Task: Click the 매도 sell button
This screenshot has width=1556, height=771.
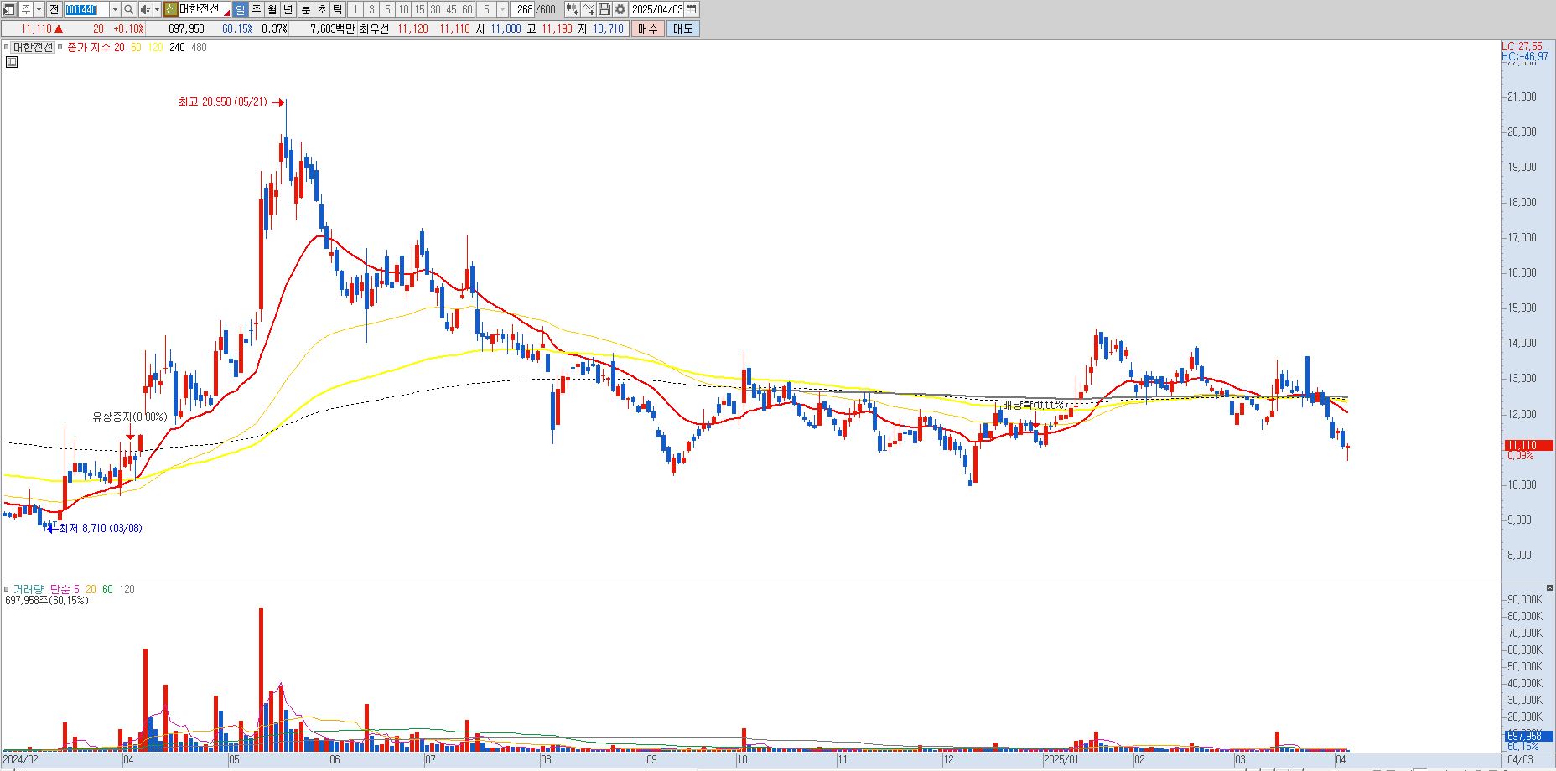Action: (683, 28)
